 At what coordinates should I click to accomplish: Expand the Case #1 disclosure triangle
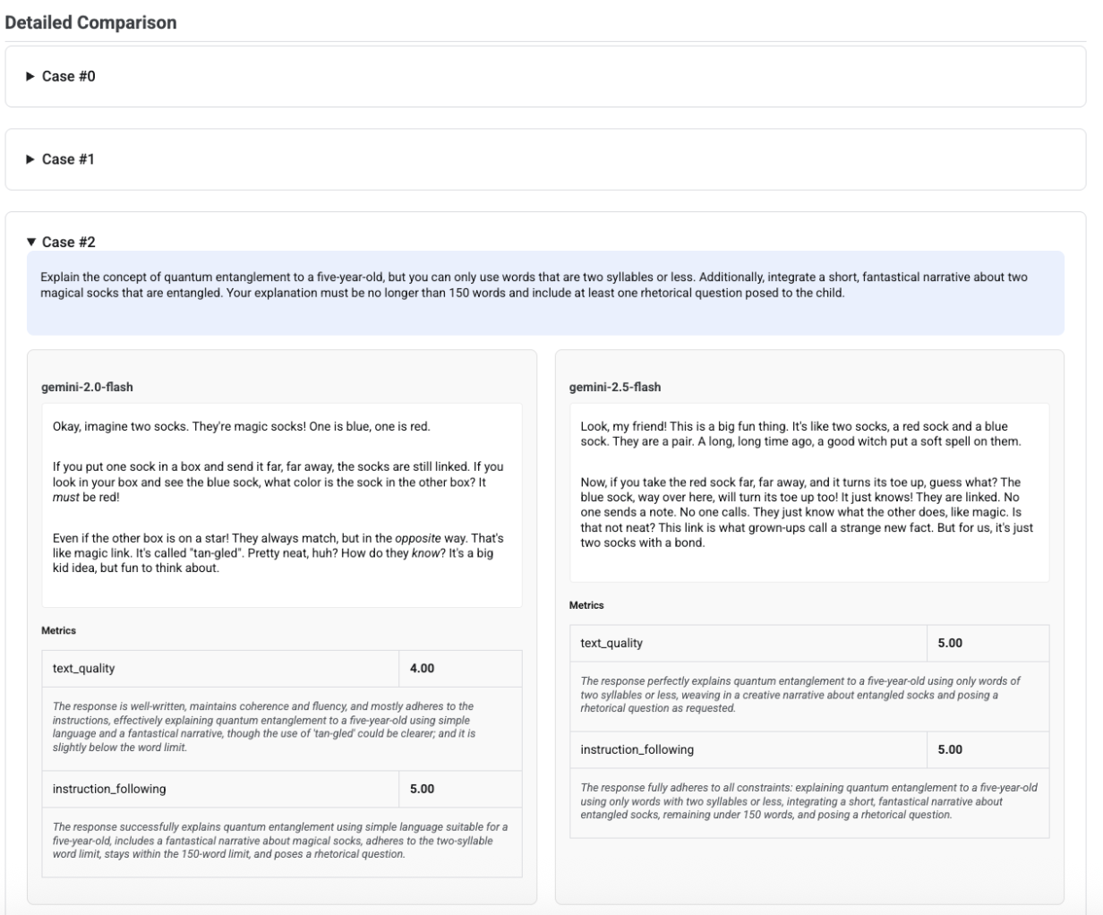coord(33,159)
